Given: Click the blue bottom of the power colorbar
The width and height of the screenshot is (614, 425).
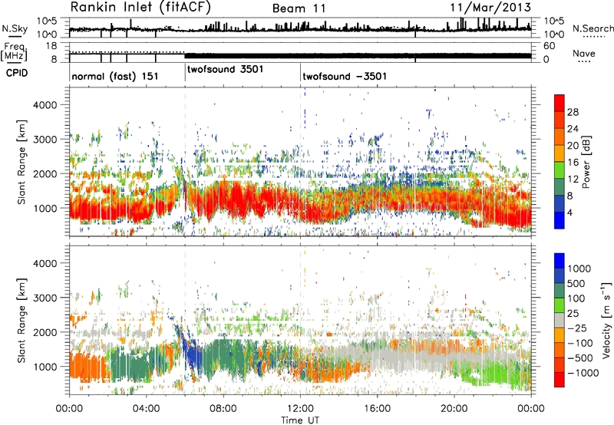Looking at the screenshot, I should pyautogui.click(x=560, y=222).
